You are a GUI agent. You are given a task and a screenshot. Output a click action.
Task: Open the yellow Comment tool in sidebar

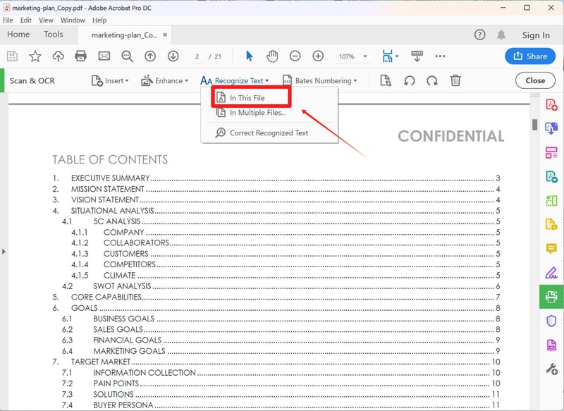[551, 248]
